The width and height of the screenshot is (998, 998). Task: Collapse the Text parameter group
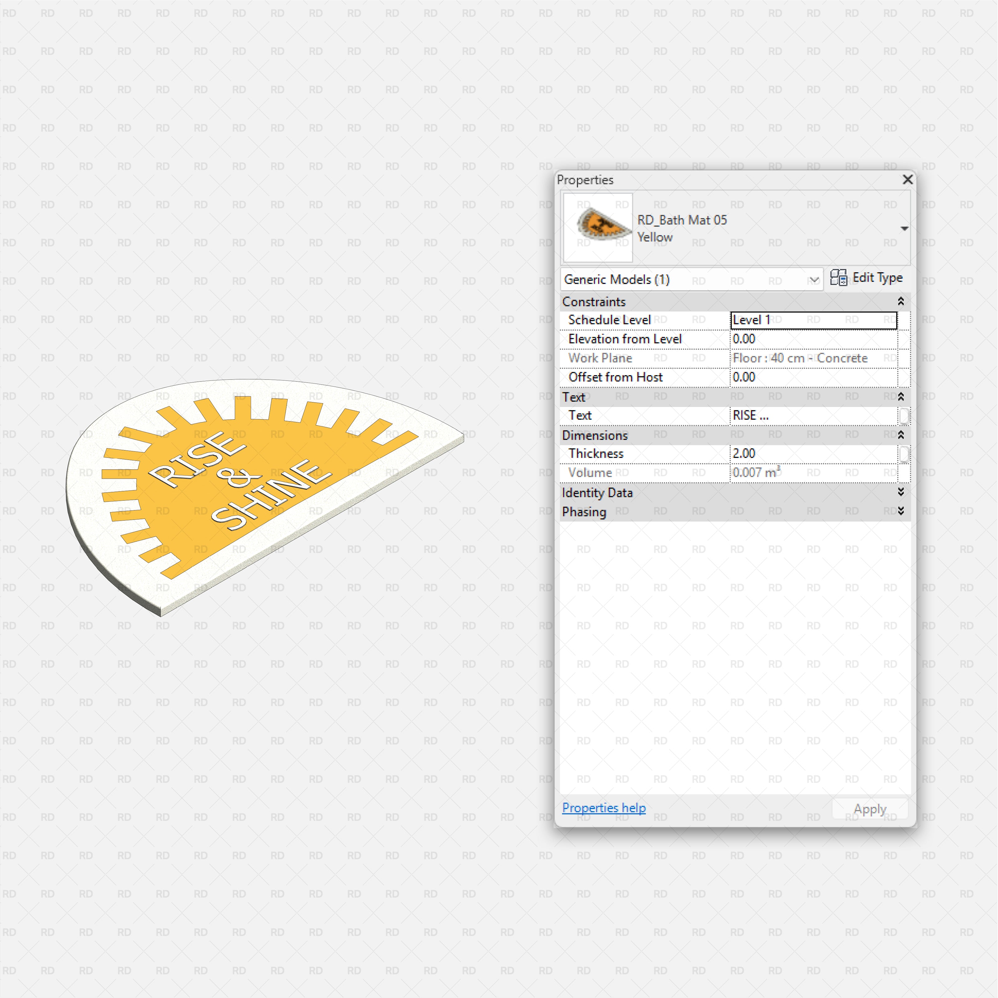click(x=901, y=397)
